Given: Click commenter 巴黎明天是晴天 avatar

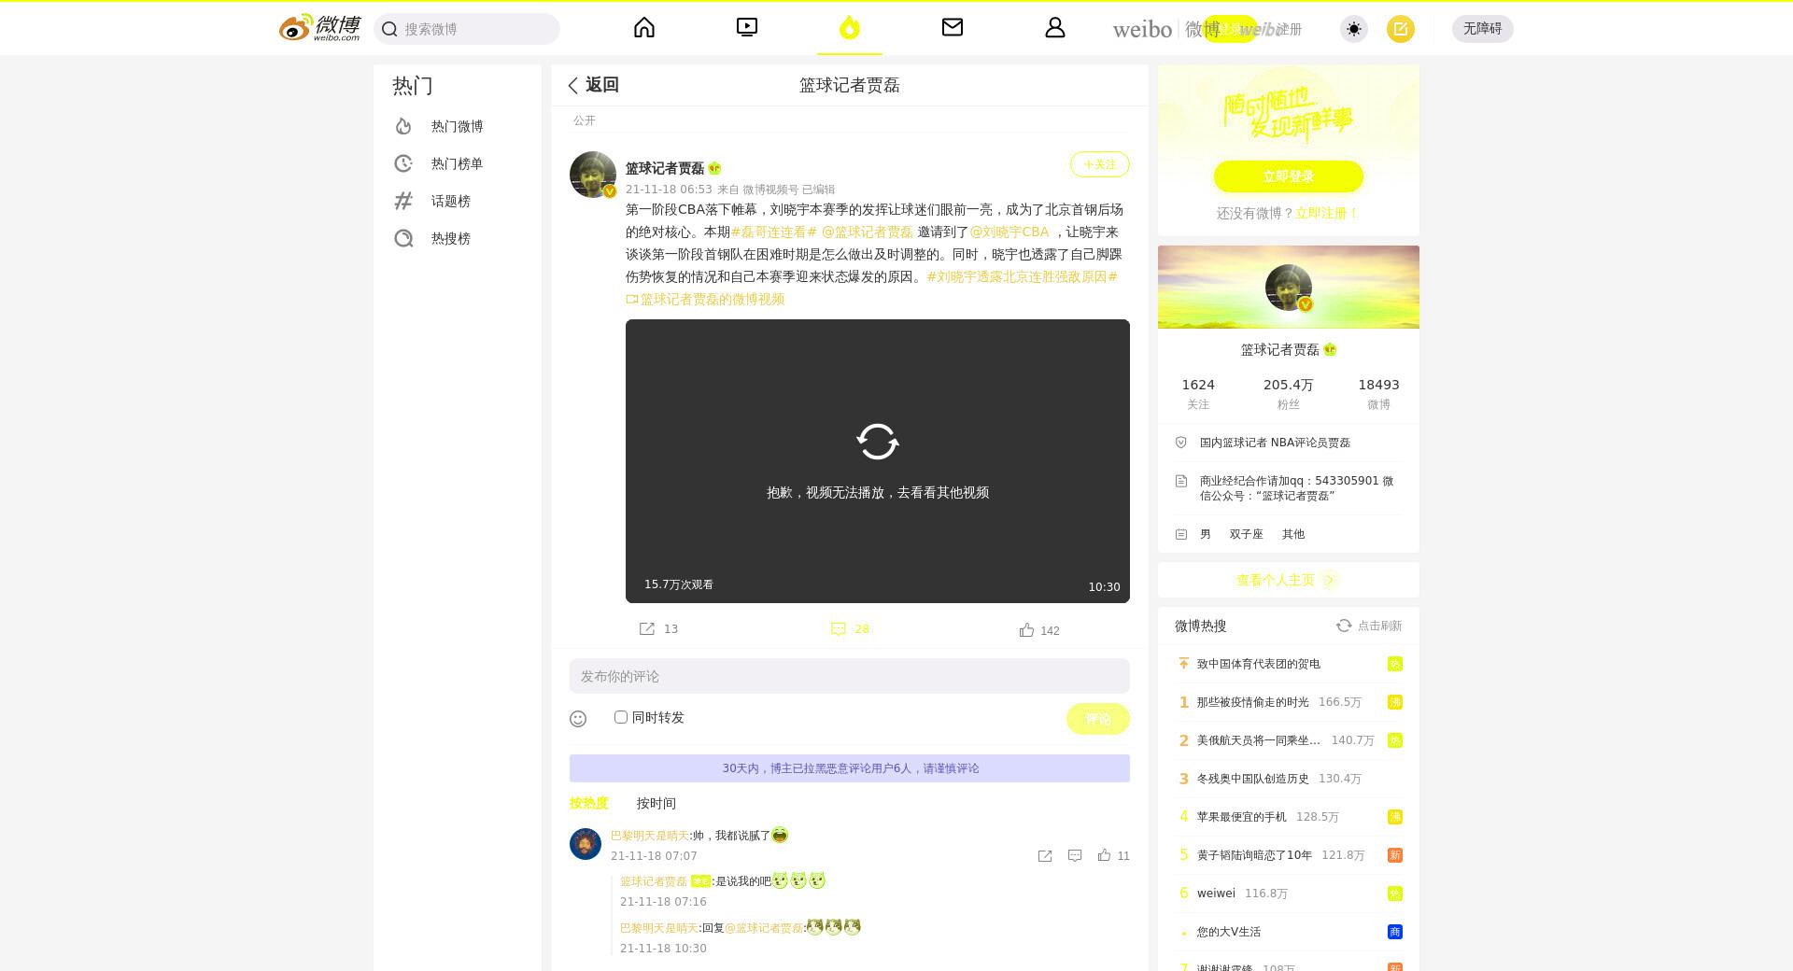Looking at the screenshot, I should tap(586, 844).
